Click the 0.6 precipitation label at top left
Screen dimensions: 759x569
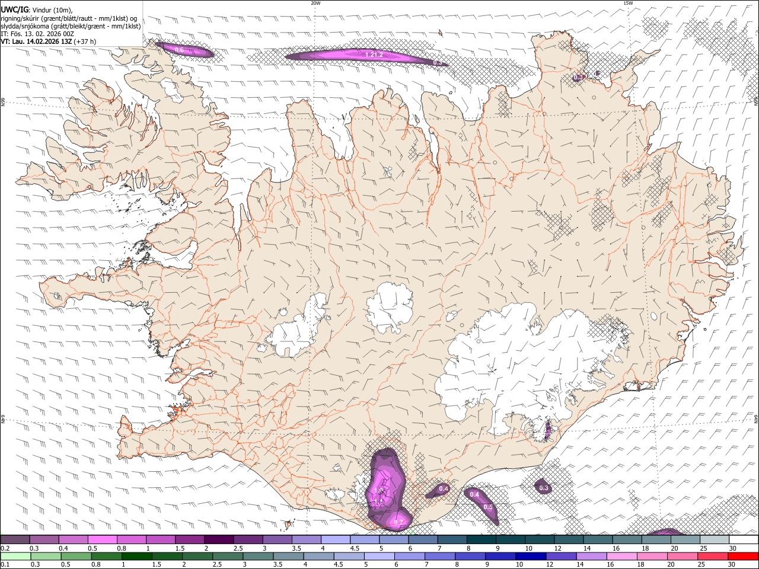point(178,50)
